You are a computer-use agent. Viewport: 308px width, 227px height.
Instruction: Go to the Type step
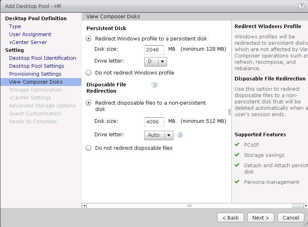coord(15,27)
